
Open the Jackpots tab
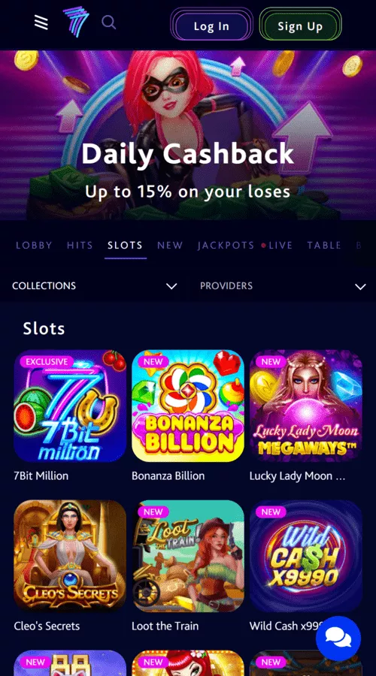click(x=226, y=246)
